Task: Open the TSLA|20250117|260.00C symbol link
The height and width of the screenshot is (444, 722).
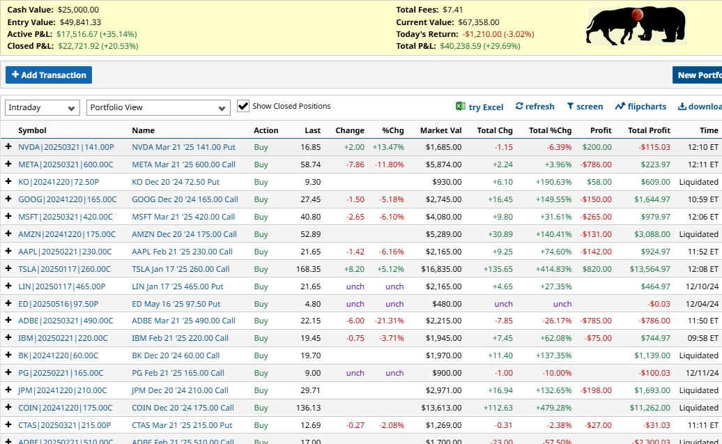Action: [x=64, y=269]
